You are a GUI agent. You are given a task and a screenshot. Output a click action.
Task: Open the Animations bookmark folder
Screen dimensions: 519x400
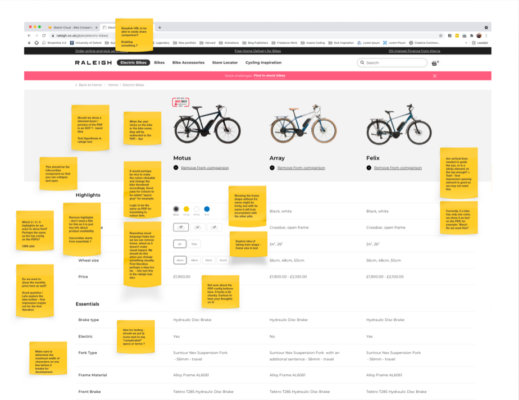229,43
